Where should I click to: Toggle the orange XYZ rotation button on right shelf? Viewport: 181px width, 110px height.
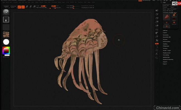157,44
